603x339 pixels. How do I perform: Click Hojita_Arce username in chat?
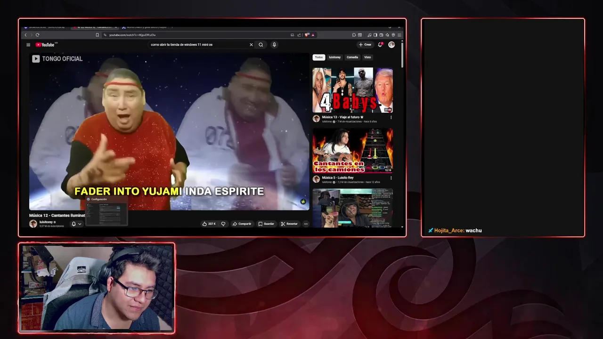(449, 231)
